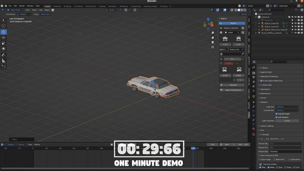Toggle the Motion Blur checkbox
This screenshot has height=171, width=304.
click(261, 85)
